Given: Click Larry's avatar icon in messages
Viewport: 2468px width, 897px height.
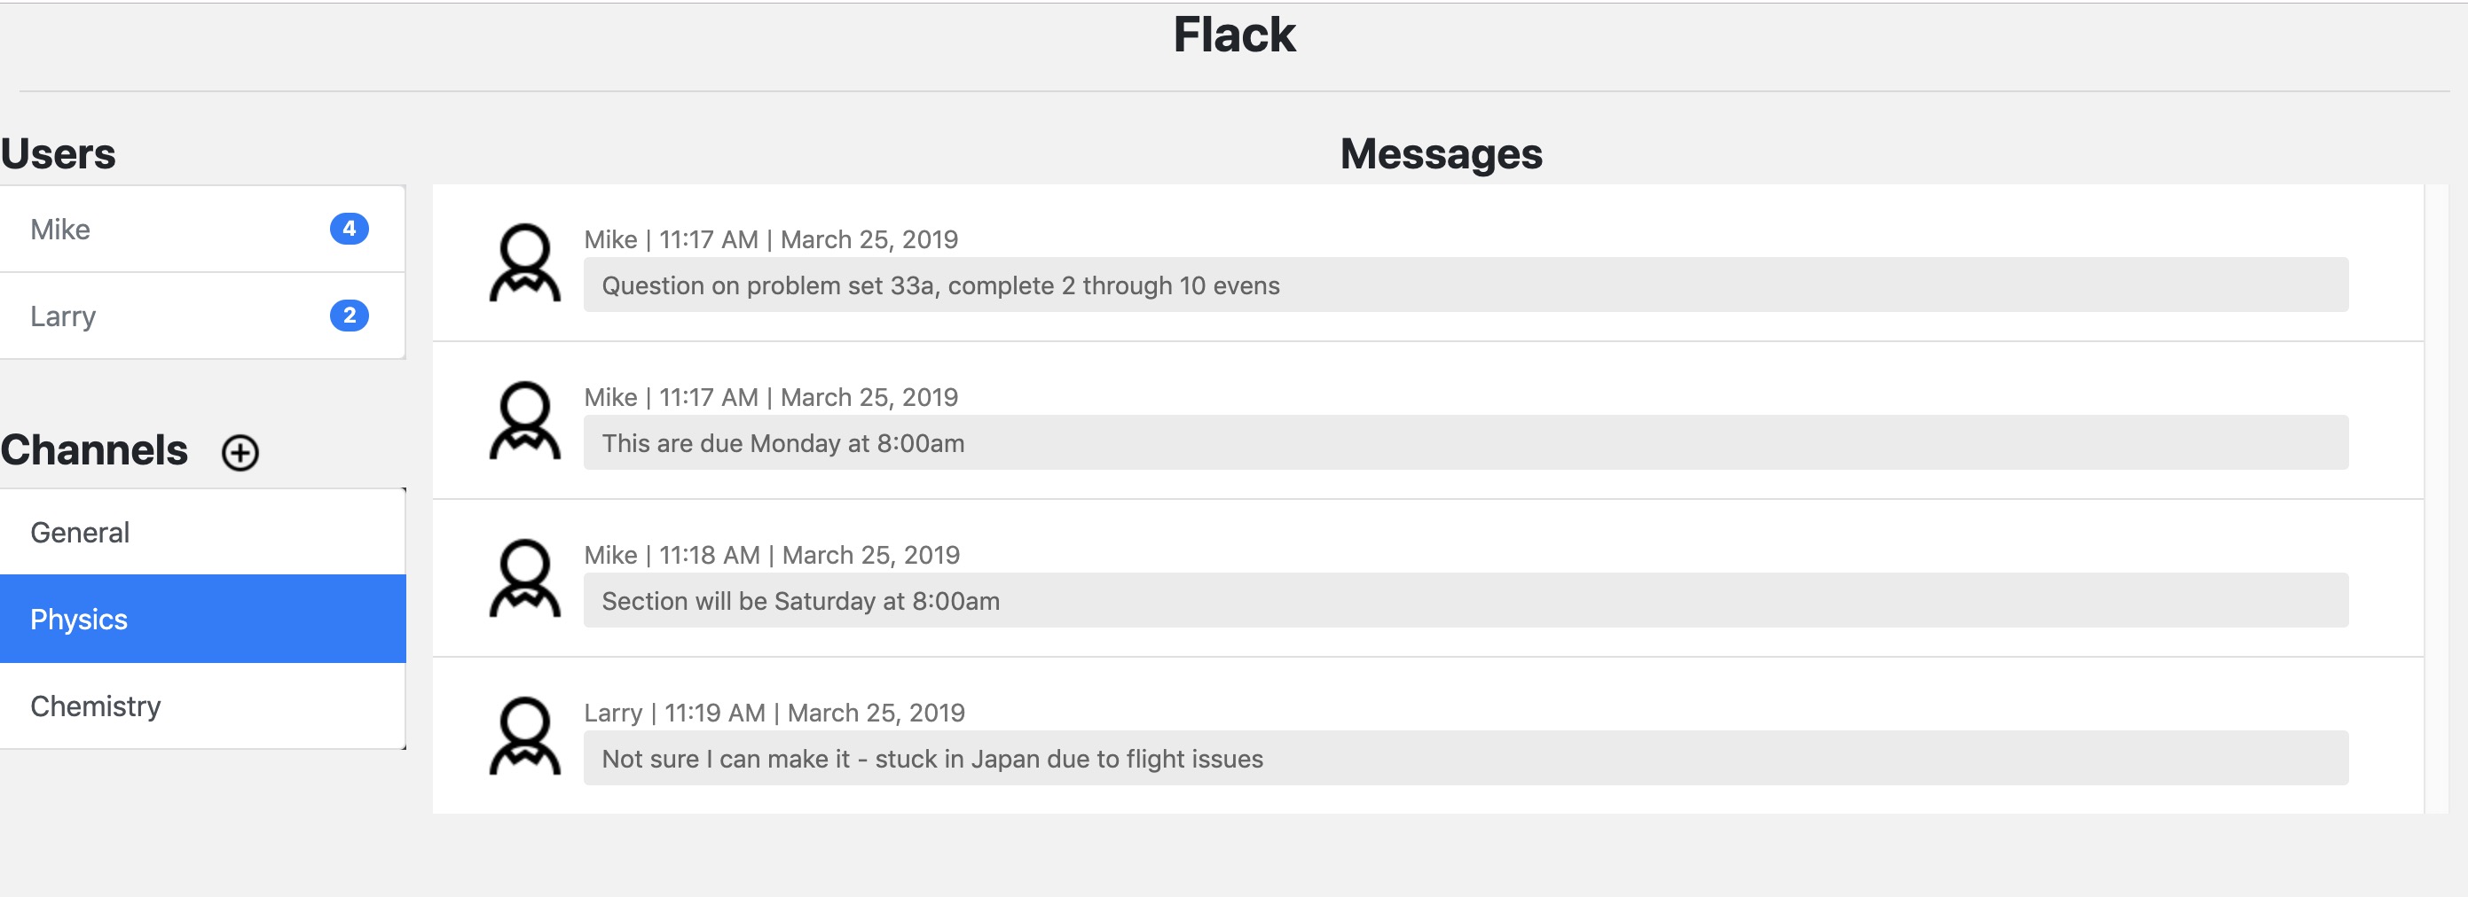Looking at the screenshot, I should point(525,737).
